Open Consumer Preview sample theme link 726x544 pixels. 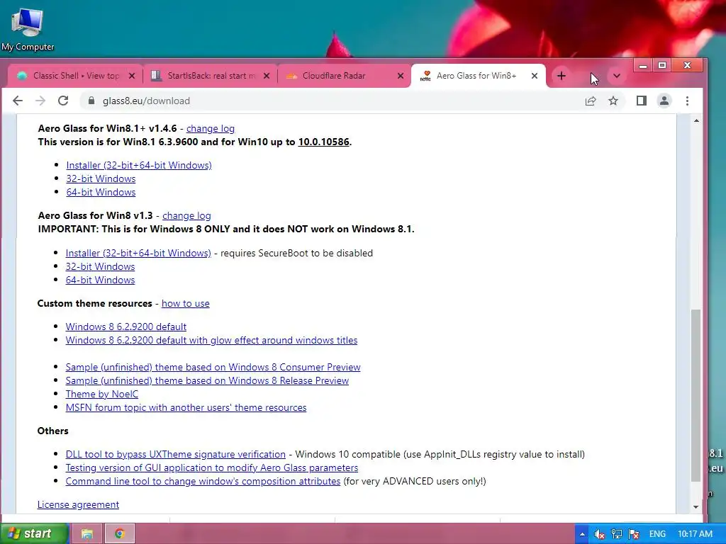click(213, 367)
